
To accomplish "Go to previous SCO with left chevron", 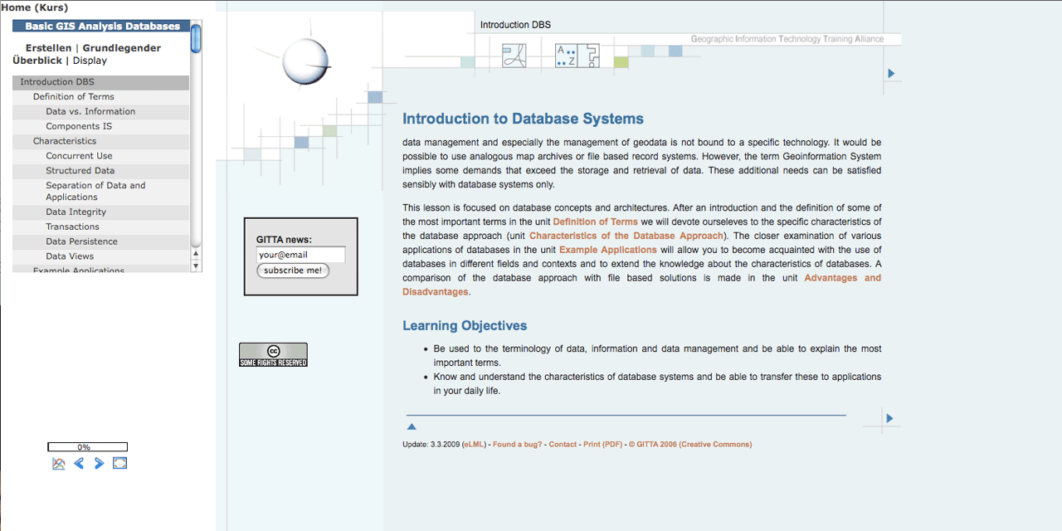I will (x=79, y=464).
